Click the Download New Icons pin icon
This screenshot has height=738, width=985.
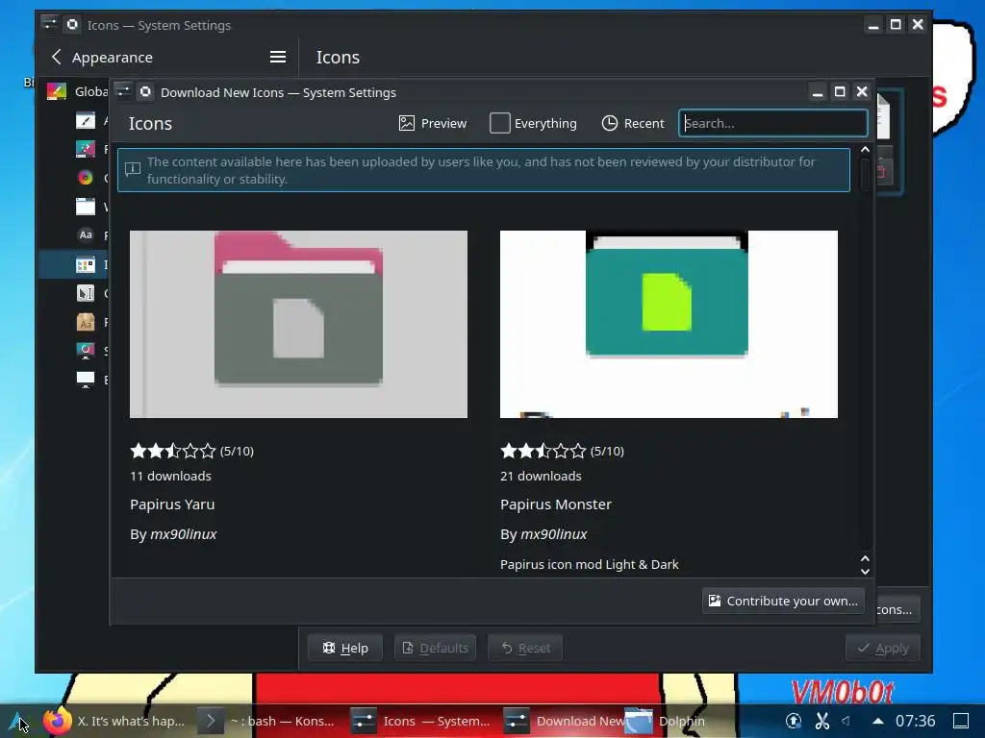point(145,91)
